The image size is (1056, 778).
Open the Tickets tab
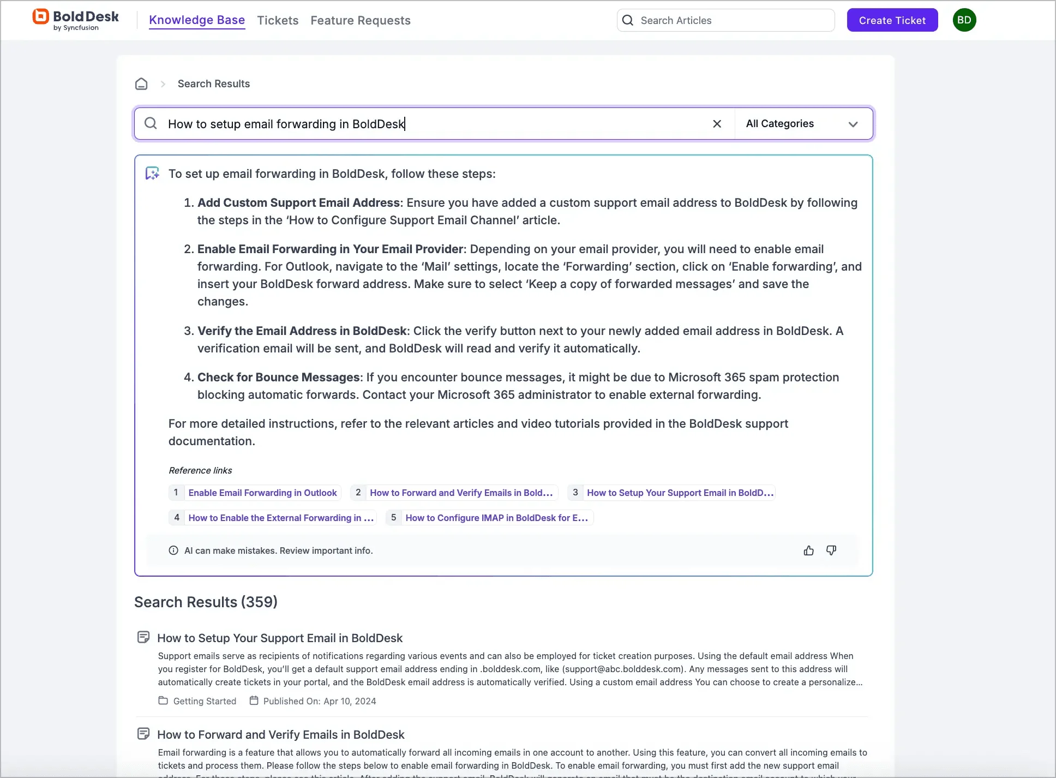(278, 20)
